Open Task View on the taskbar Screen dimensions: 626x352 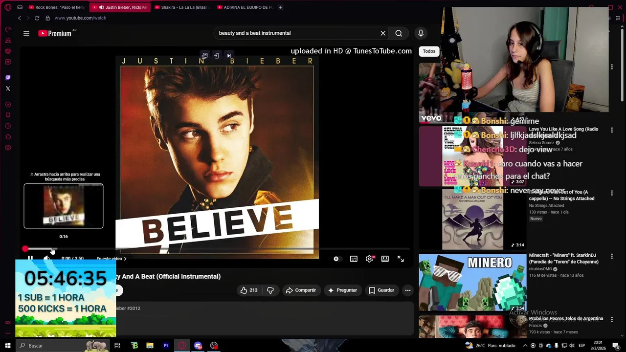117,346
